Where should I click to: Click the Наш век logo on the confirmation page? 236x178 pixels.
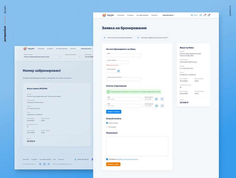(x=29, y=49)
